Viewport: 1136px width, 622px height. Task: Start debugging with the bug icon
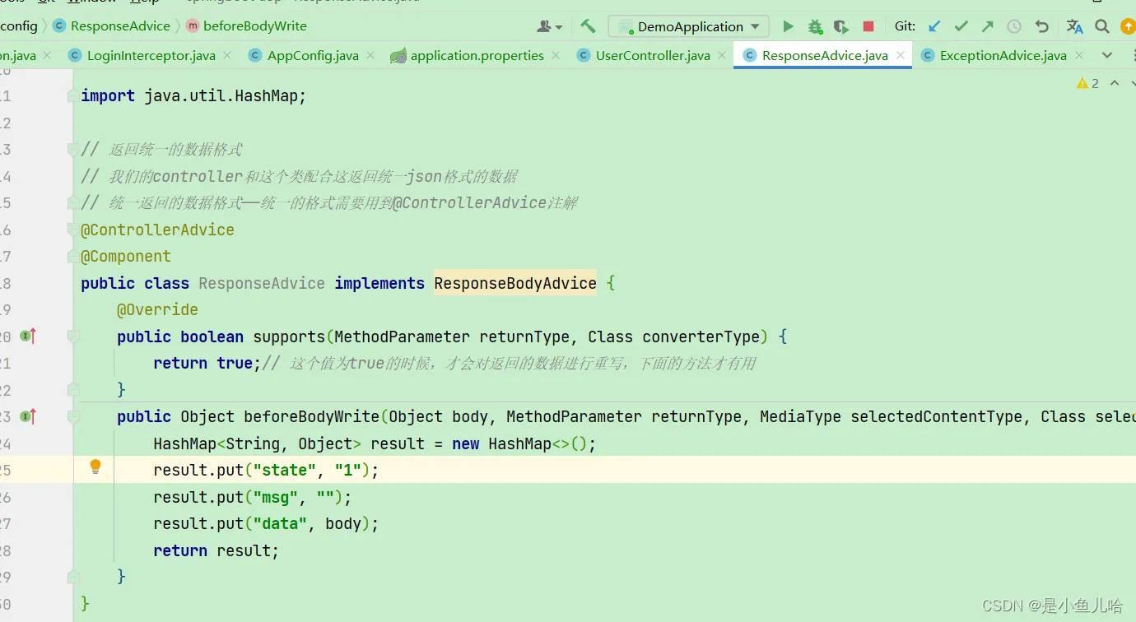coord(815,26)
